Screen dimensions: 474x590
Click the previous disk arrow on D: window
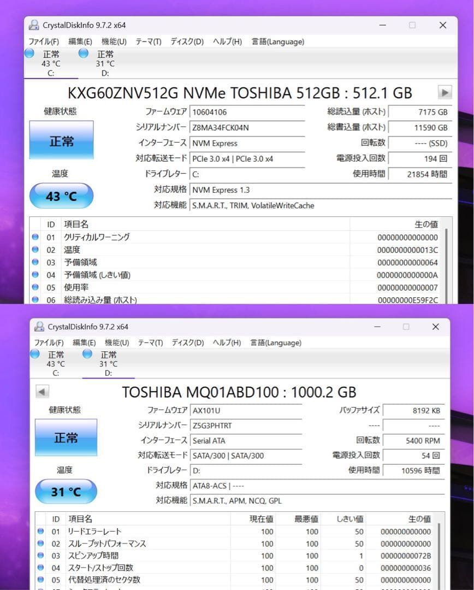(x=42, y=391)
